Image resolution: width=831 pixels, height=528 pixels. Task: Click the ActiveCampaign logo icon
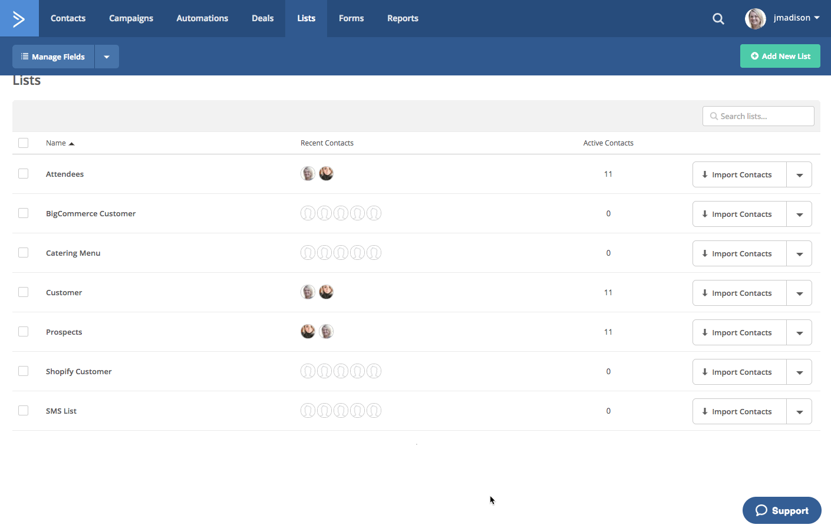(x=19, y=19)
